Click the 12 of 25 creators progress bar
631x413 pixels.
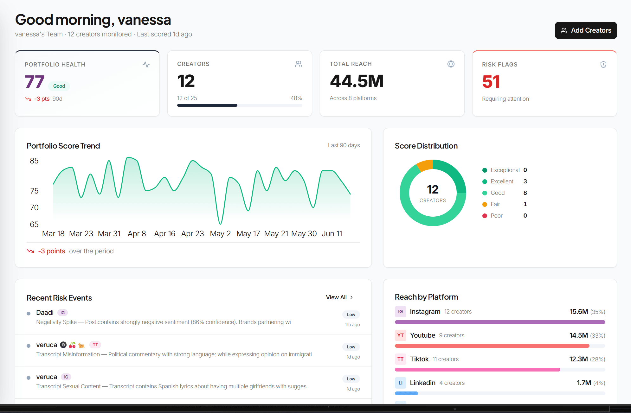[240, 105]
